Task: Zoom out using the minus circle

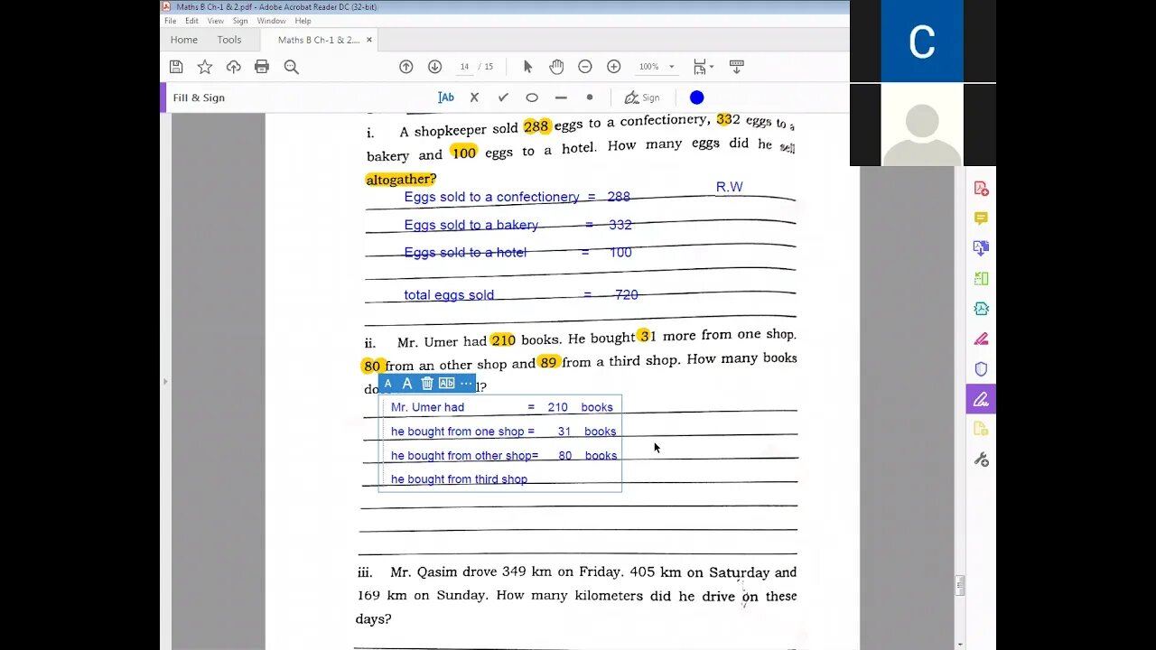Action: click(585, 67)
